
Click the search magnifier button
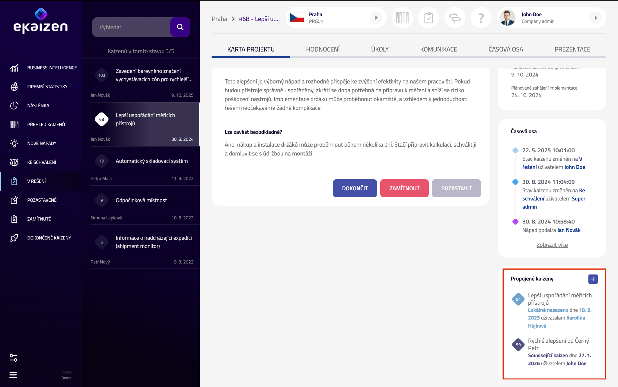coord(180,27)
